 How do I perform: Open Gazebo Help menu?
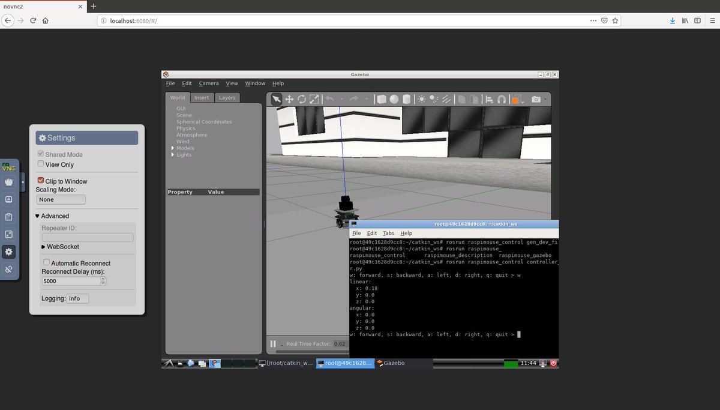pos(278,83)
